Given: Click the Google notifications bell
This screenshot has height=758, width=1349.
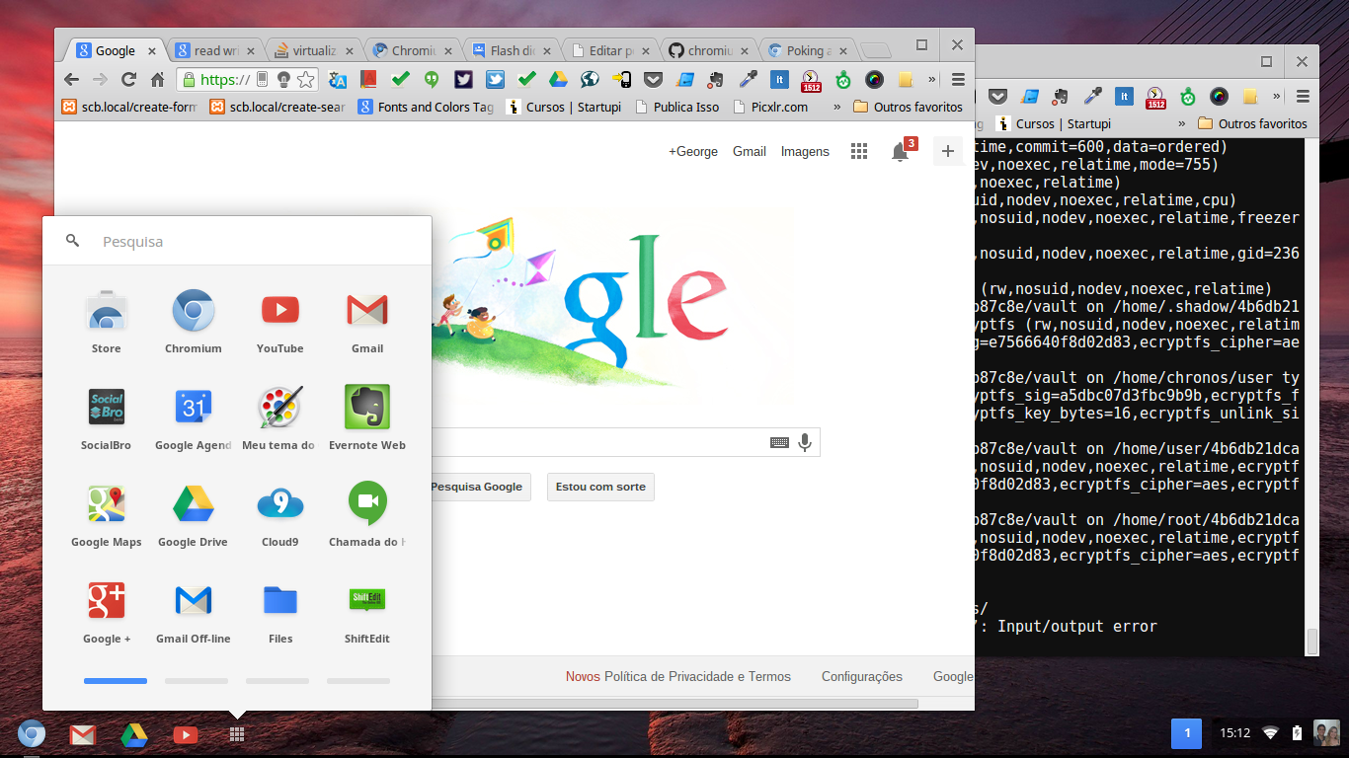Looking at the screenshot, I should click(x=900, y=151).
